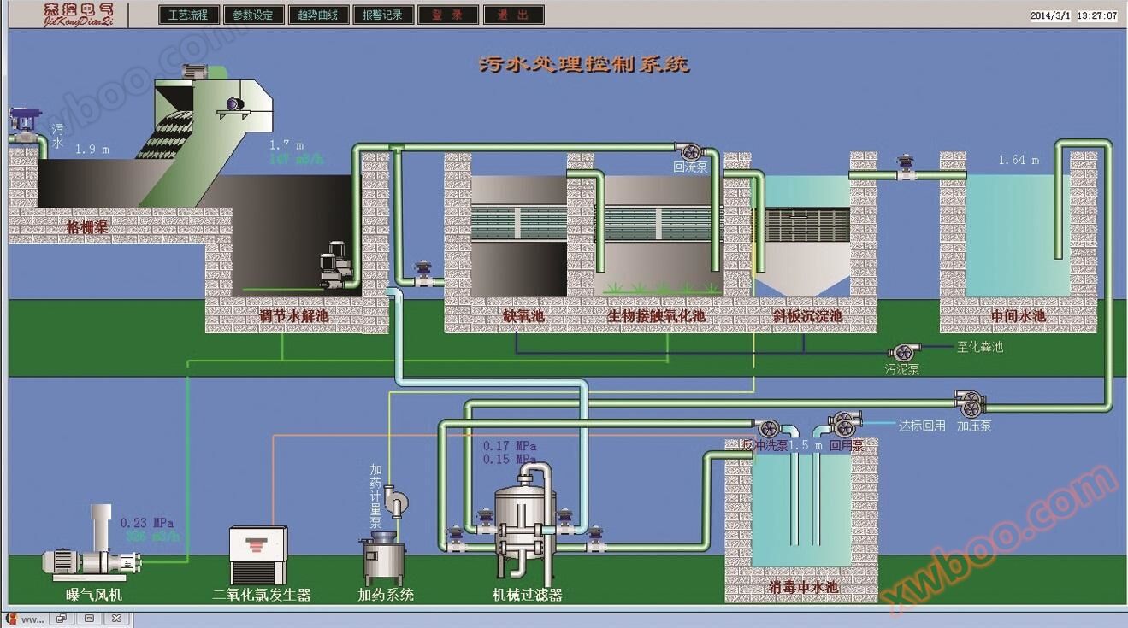Screen dimensions: 1128x628
Task: Select the 污泥泵 sludge pump icon
Action: [x=902, y=352]
